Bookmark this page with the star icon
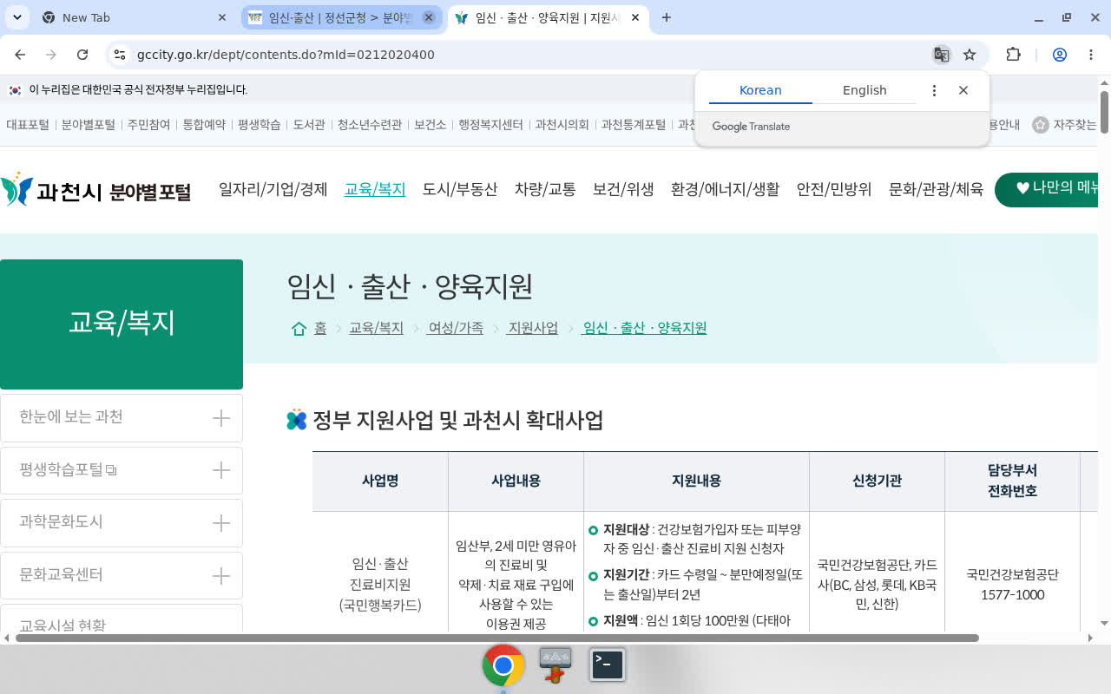The height and width of the screenshot is (694, 1111). [x=970, y=55]
